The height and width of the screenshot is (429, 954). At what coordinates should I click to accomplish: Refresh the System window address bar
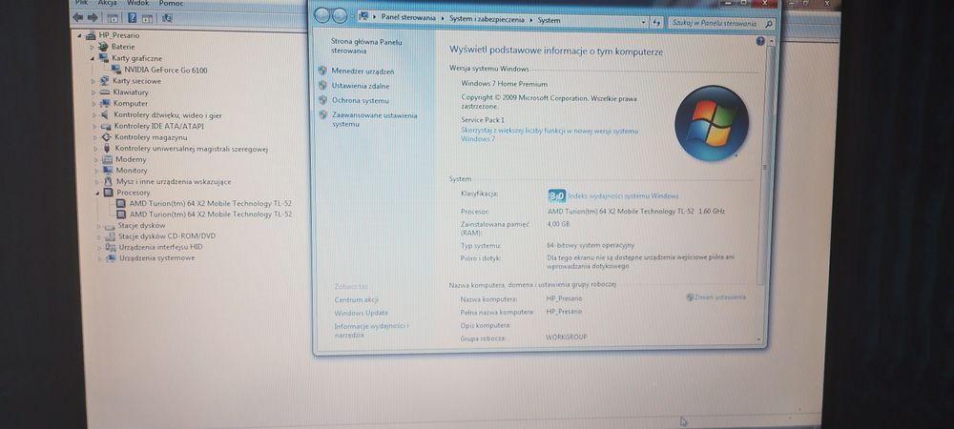[656, 23]
